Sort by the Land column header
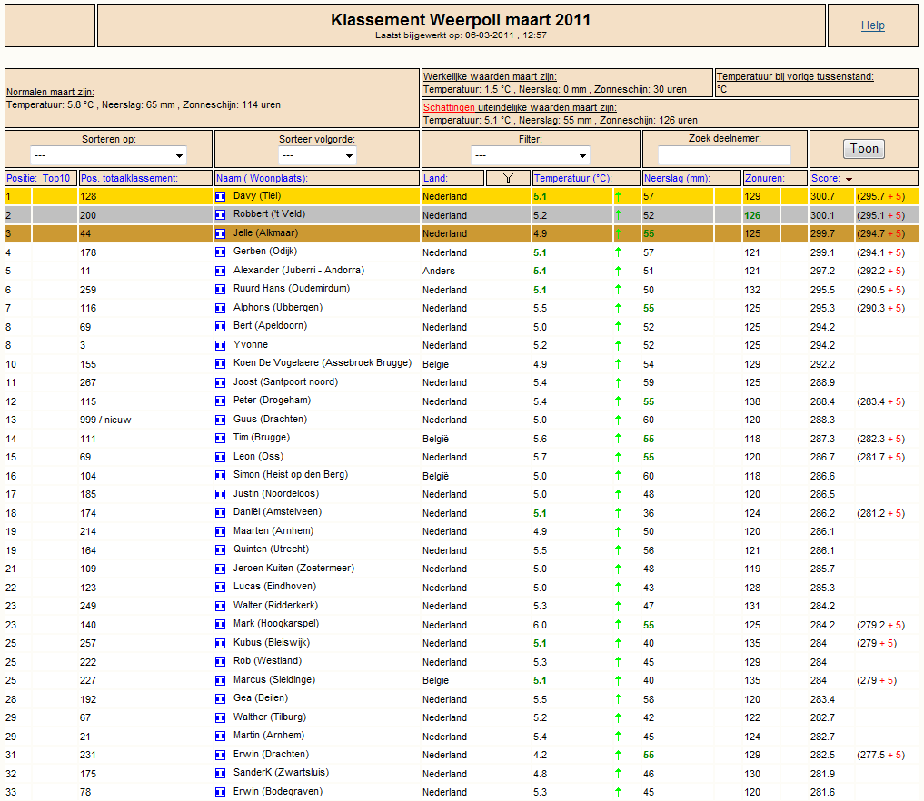 click(x=435, y=178)
